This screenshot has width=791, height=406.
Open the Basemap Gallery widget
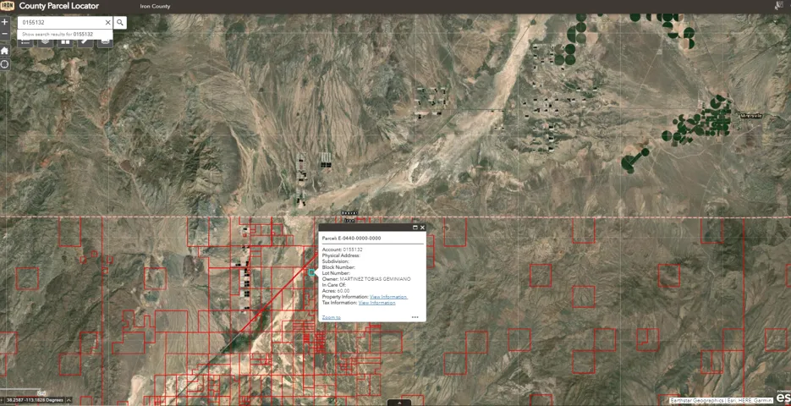65,41
